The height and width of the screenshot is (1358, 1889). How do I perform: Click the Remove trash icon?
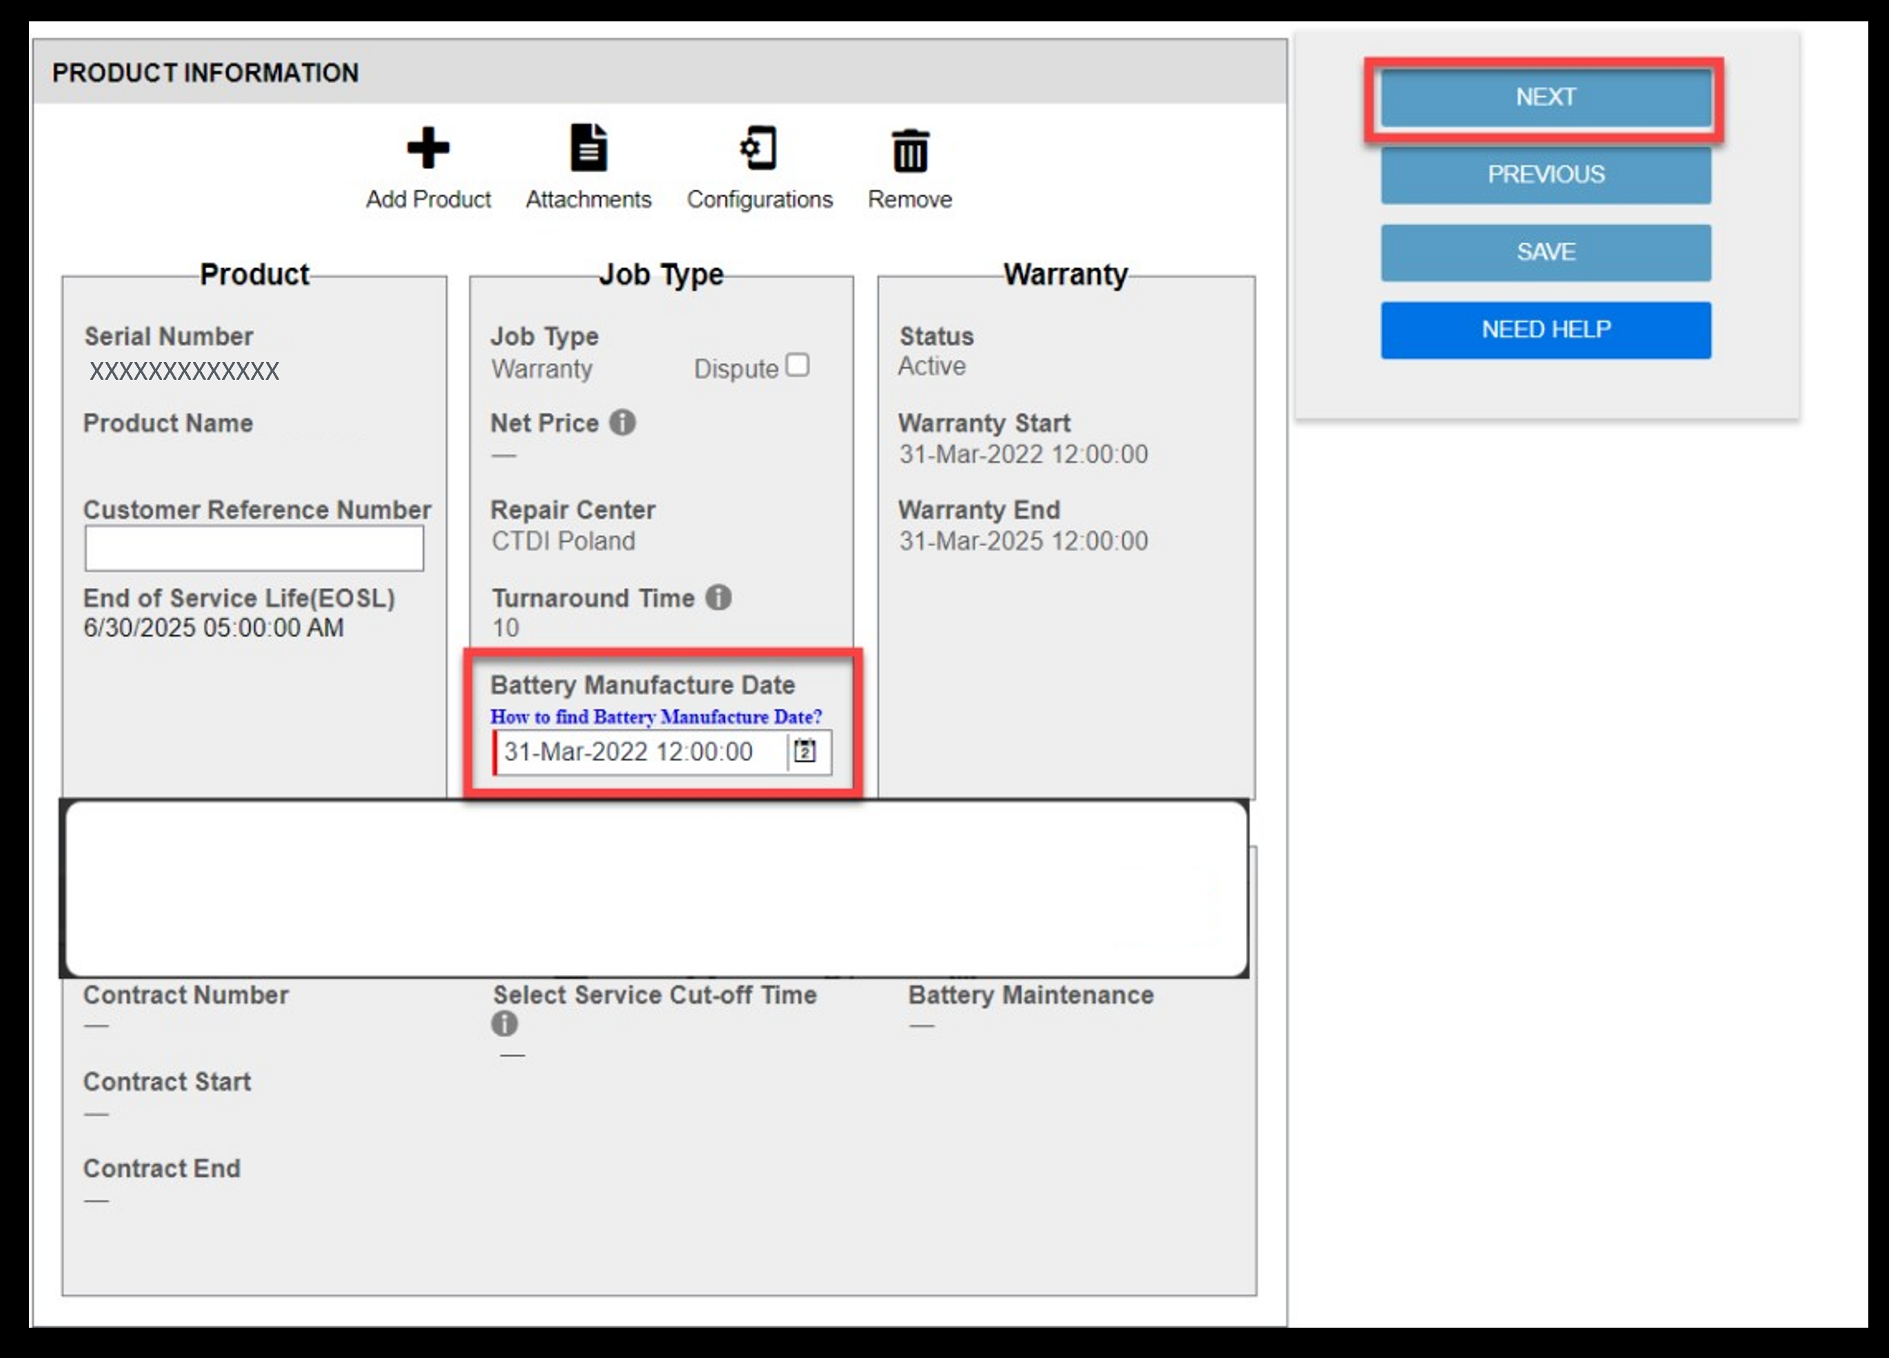click(x=910, y=151)
